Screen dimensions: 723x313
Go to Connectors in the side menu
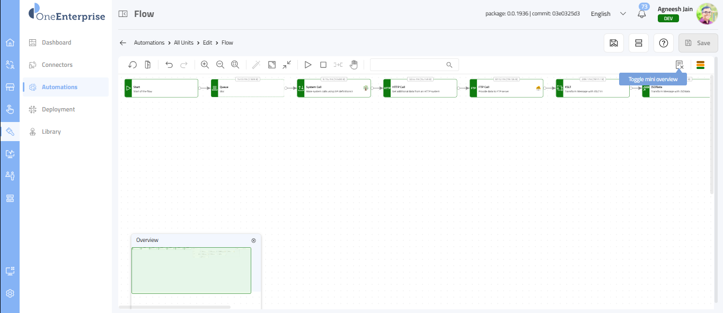coord(57,65)
